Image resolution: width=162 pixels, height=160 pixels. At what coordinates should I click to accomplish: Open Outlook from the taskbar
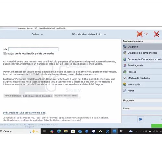pyautogui.click(x=80, y=131)
